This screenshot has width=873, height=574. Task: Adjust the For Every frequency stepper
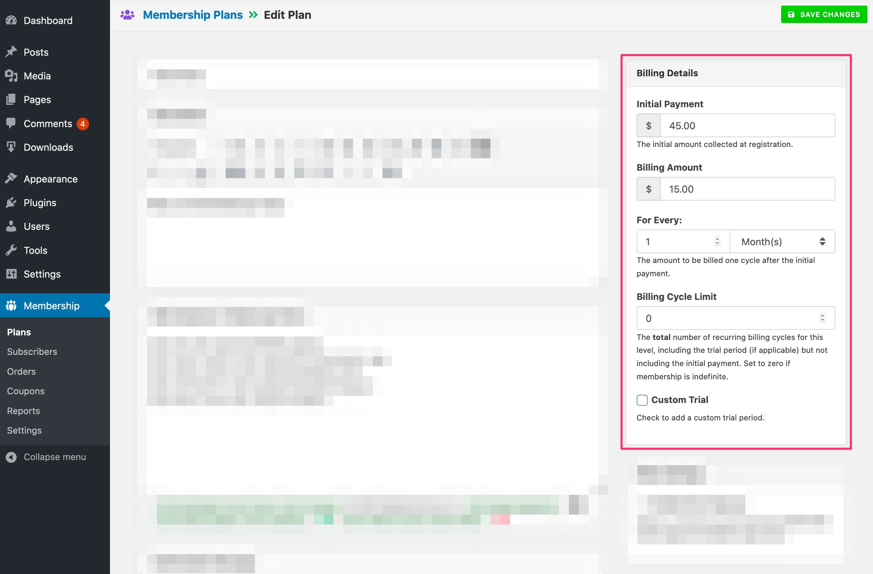[717, 241]
